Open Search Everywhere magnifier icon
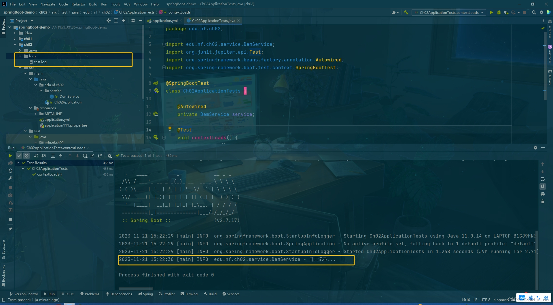Image resolution: width=553 pixels, height=305 pixels. (x=534, y=12)
